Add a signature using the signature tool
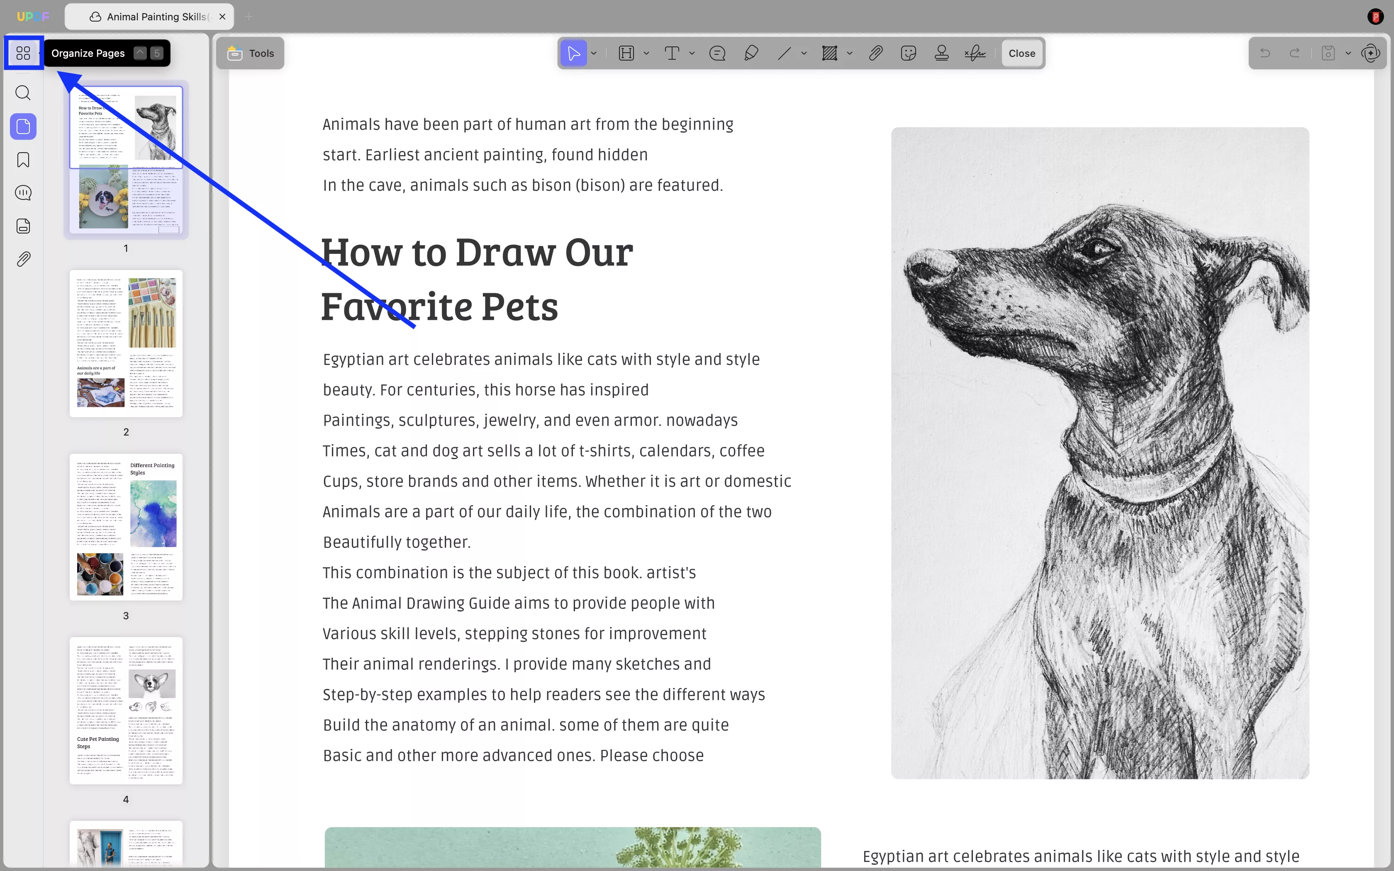The height and width of the screenshot is (871, 1394). [x=974, y=53]
